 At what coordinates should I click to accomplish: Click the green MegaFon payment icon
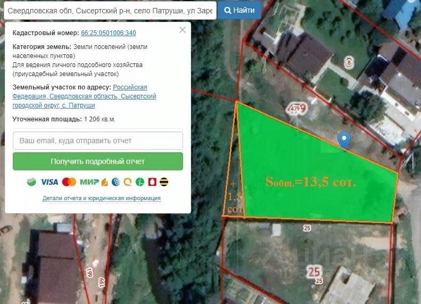pyautogui.click(x=140, y=182)
